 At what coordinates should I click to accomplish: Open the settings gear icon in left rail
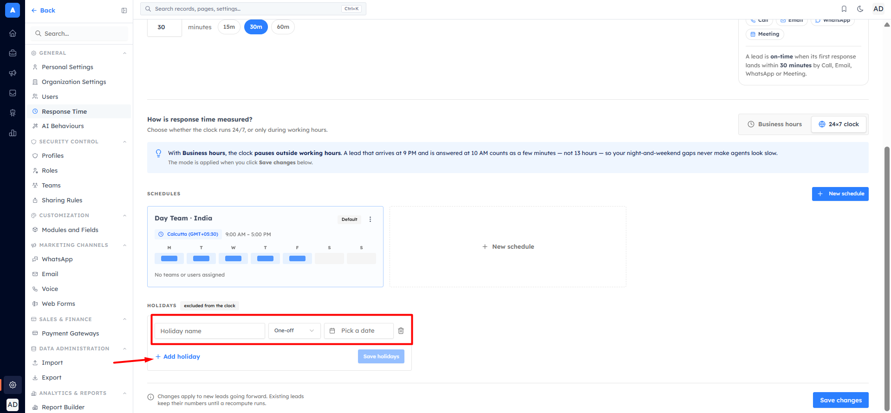[13, 385]
